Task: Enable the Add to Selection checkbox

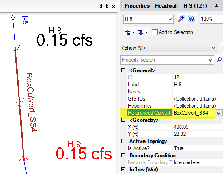Action: coord(154,32)
